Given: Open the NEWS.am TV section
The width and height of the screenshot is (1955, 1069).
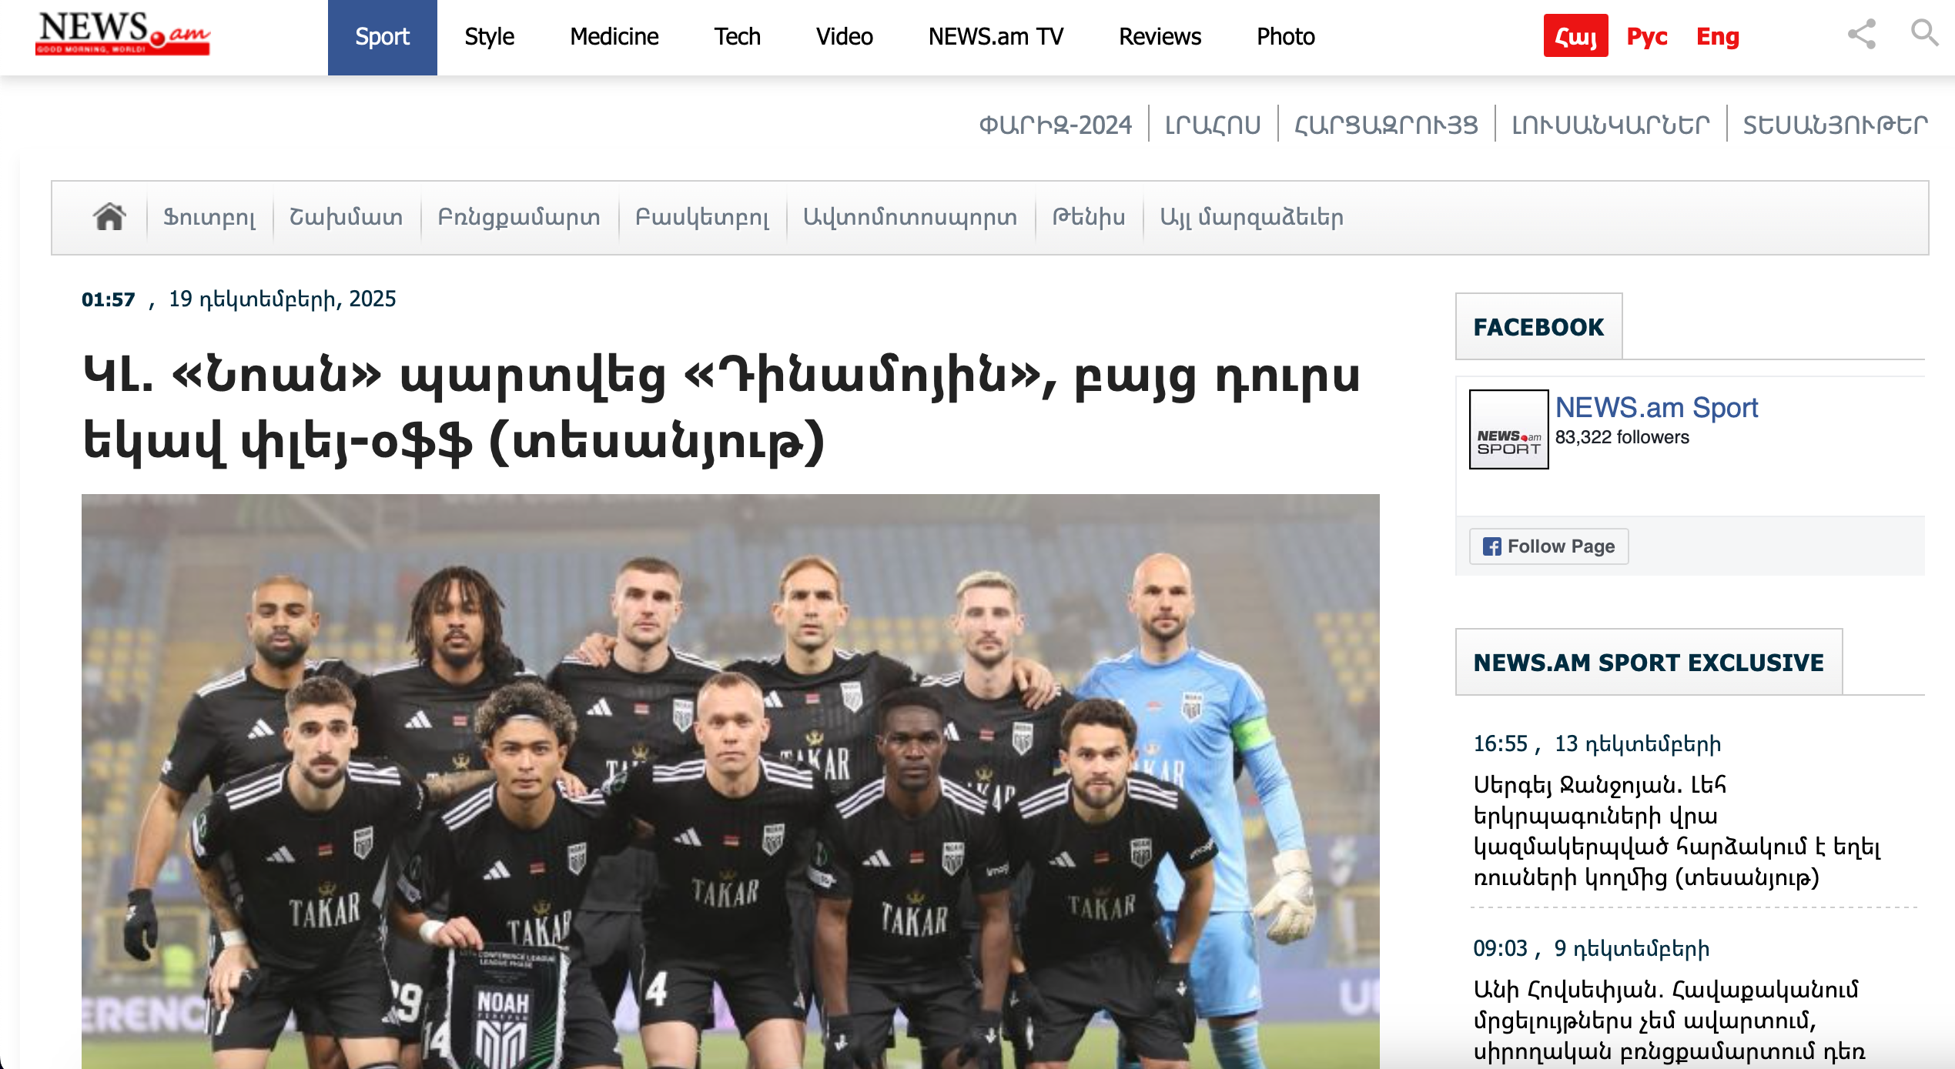Looking at the screenshot, I should click(x=996, y=36).
